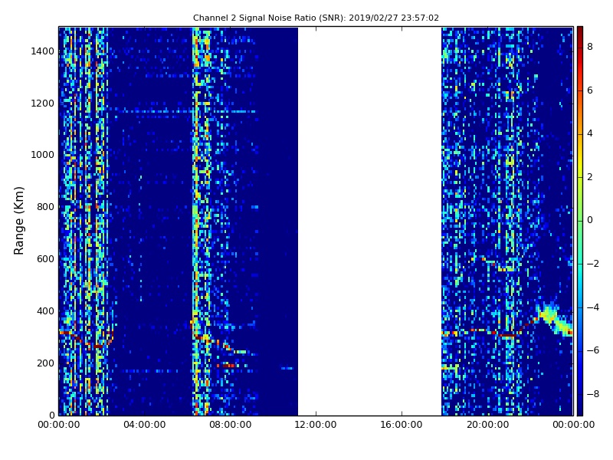Select the 200 range tick label

pyautogui.click(x=45, y=363)
